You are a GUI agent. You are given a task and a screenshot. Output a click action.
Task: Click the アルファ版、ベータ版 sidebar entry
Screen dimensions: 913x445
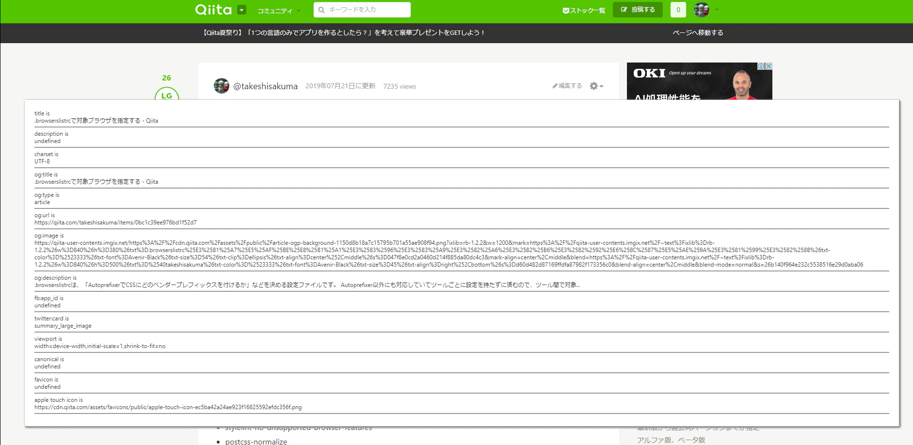(671, 440)
